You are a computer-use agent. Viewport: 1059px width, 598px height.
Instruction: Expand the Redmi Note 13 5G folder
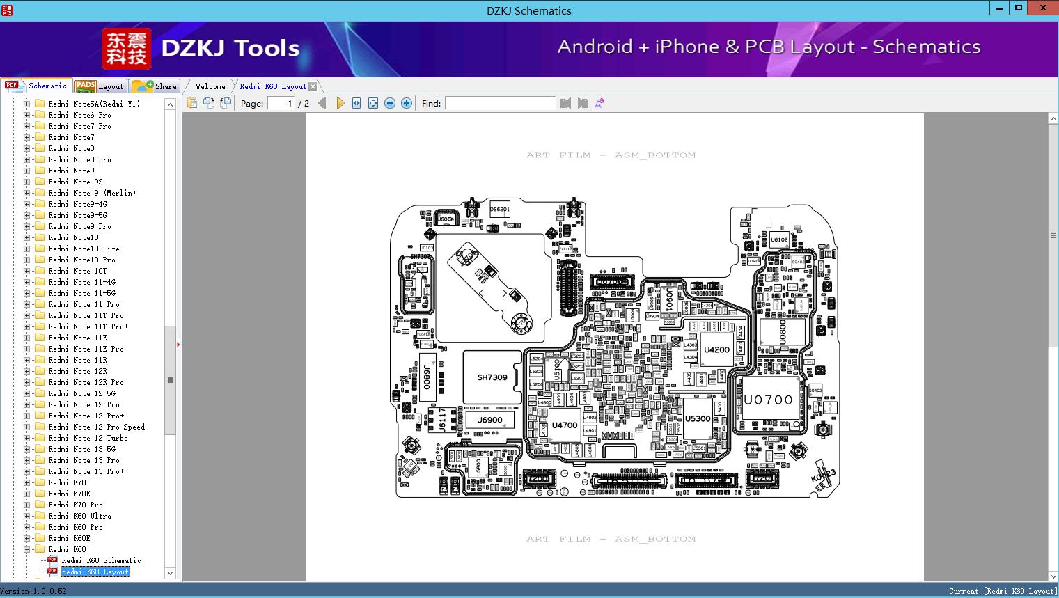coord(27,449)
